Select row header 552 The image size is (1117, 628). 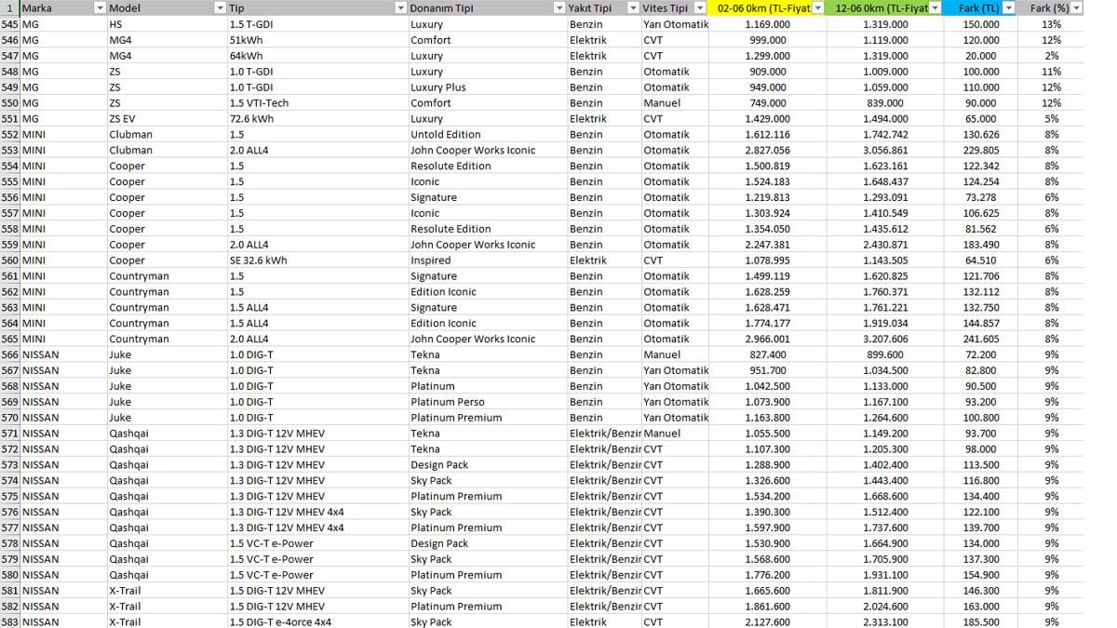pos(9,134)
